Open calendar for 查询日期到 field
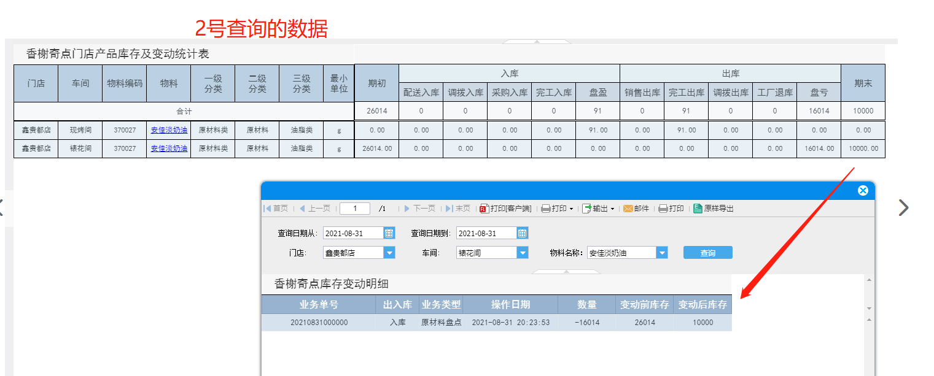 (523, 233)
